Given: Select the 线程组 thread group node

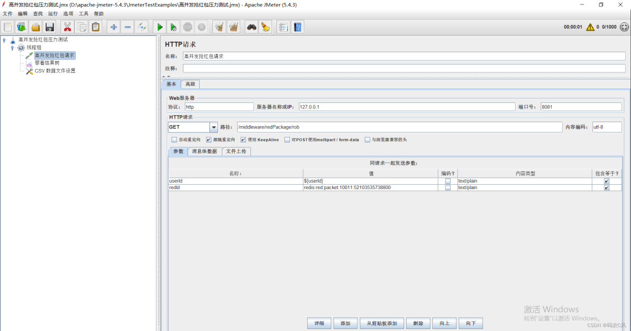Looking at the screenshot, I should click(x=34, y=48).
